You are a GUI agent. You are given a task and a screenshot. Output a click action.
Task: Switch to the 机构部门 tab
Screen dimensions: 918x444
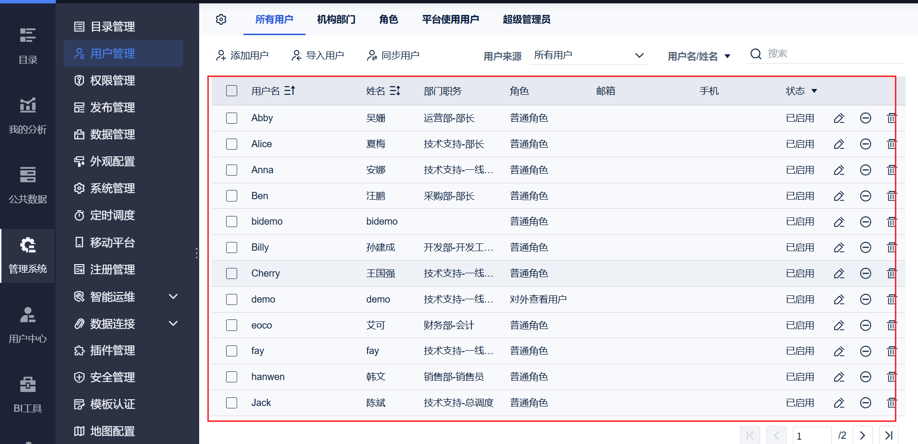pyautogui.click(x=336, y=19)
